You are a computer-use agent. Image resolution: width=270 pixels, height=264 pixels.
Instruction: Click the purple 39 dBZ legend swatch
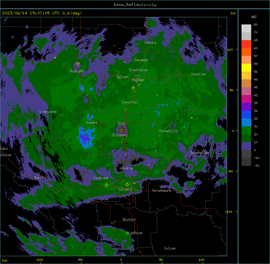pos(246,107)
